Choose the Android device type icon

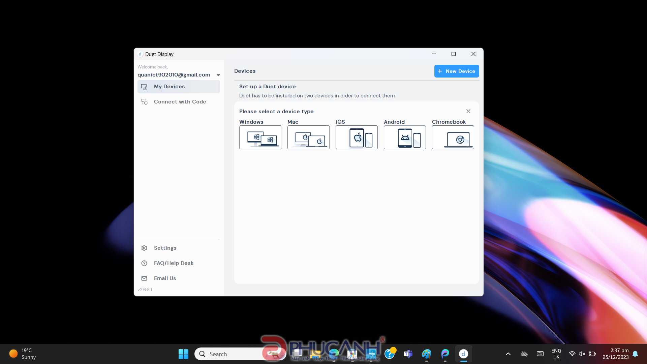coord(405,137)
